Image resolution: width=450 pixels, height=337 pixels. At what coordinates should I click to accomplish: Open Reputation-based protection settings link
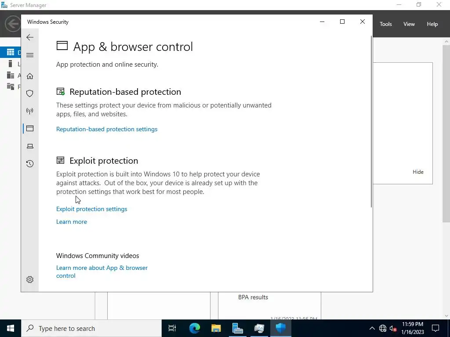[107, 129]
